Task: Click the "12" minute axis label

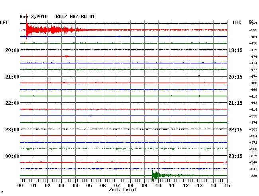Action: coord(186,186)
